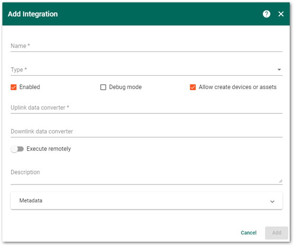Toggle the Execute remotely switch
The height and width of the screenshot is (246, 294).
[x=17, y=149]
